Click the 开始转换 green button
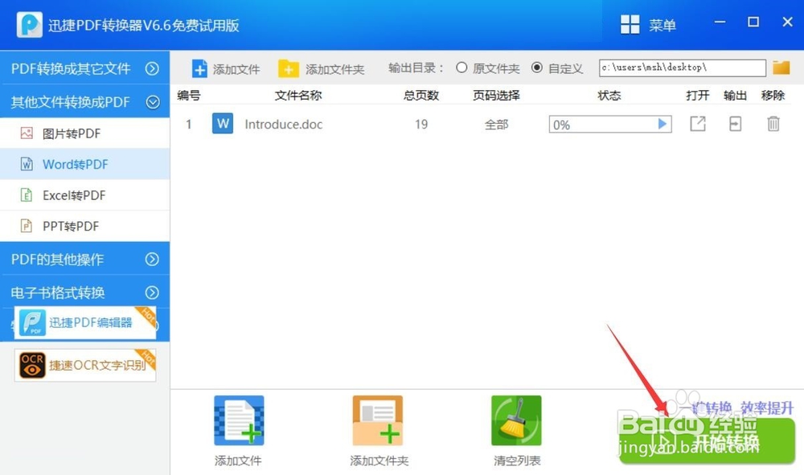Viewport: 804px width, 475px height. click(707, 441)
